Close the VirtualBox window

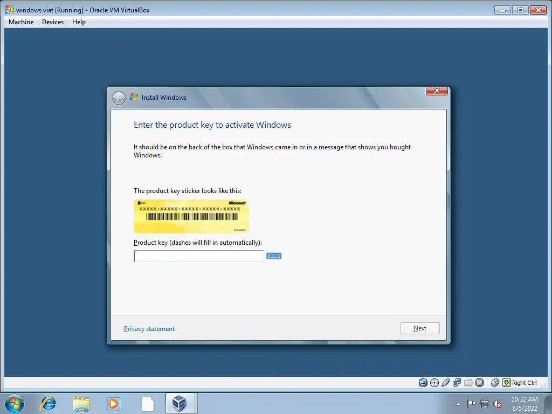pos(538,10)
